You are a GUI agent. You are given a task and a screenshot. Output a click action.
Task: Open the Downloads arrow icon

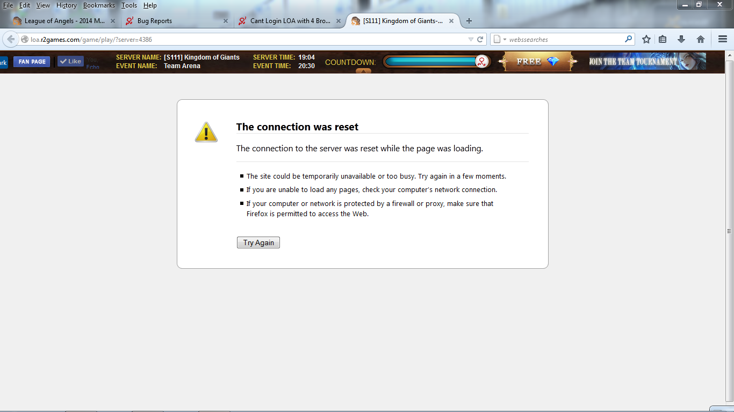click(x=681, y=39)
